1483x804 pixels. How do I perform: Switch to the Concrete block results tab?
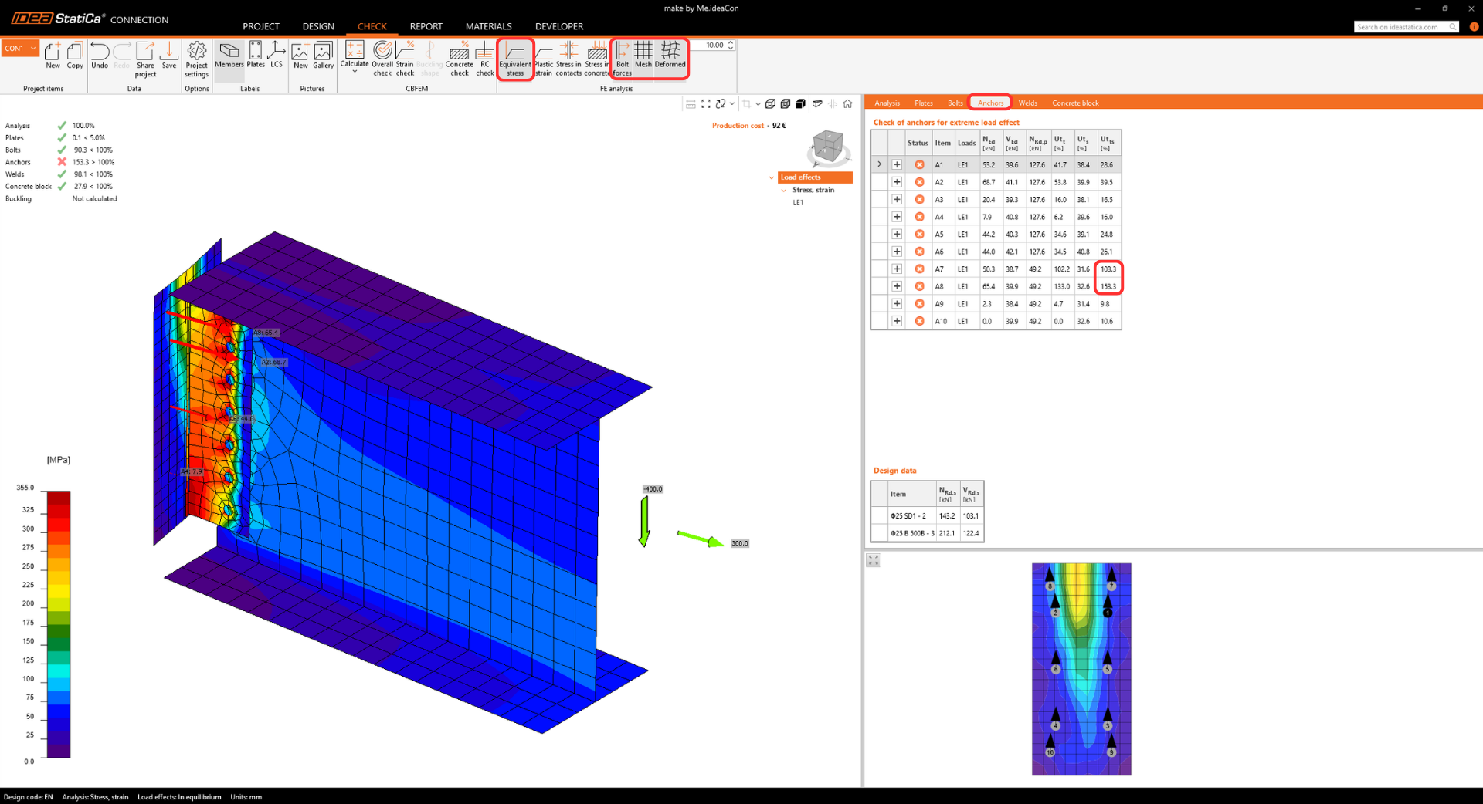point(1075,103)
